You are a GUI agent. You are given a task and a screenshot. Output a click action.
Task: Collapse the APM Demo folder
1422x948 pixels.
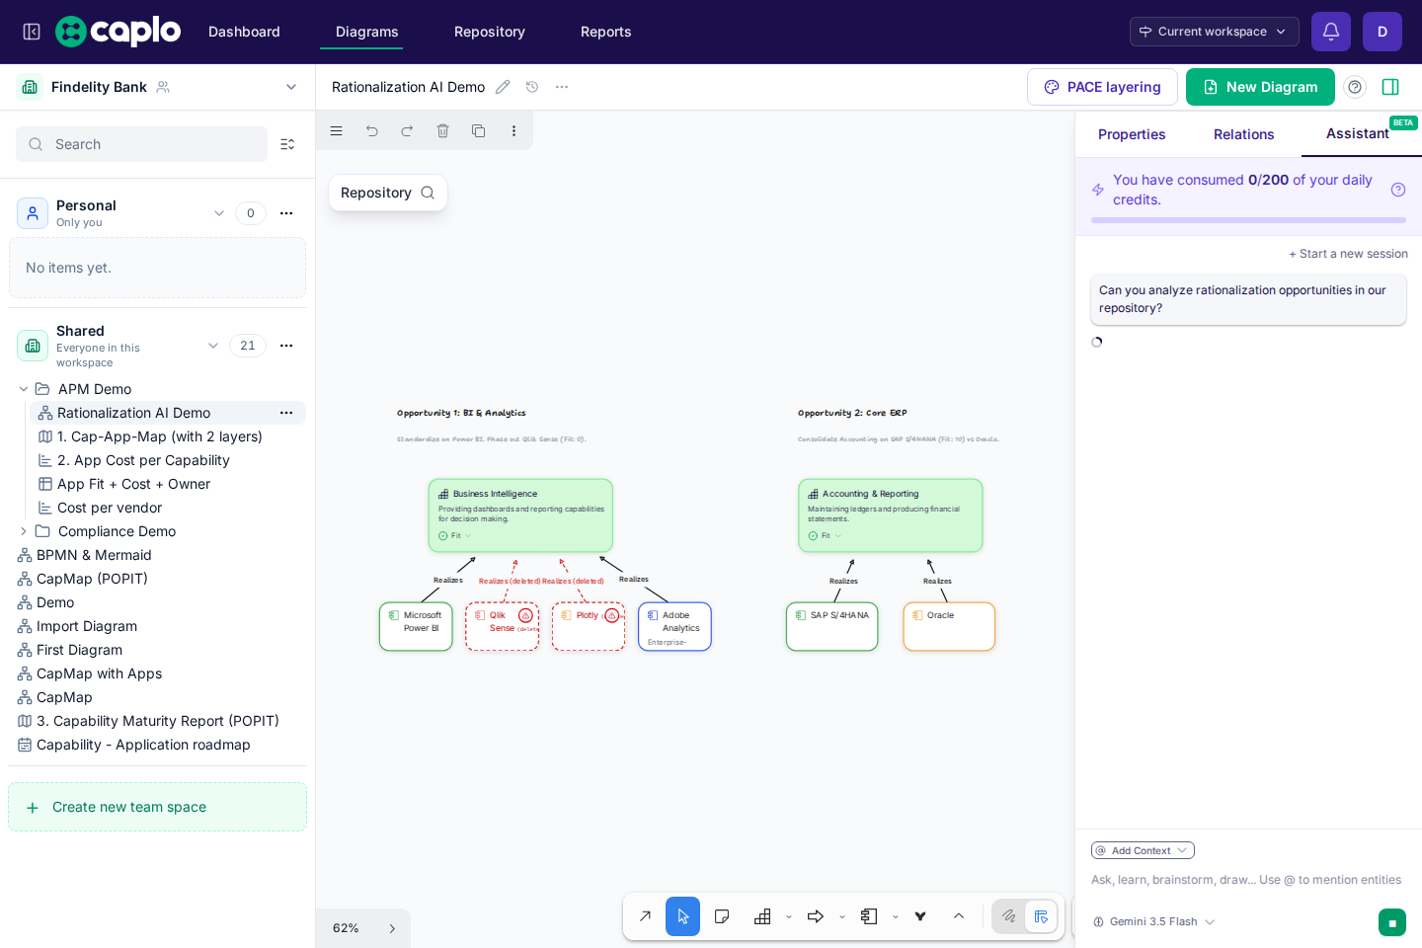(x=24, y=389)
